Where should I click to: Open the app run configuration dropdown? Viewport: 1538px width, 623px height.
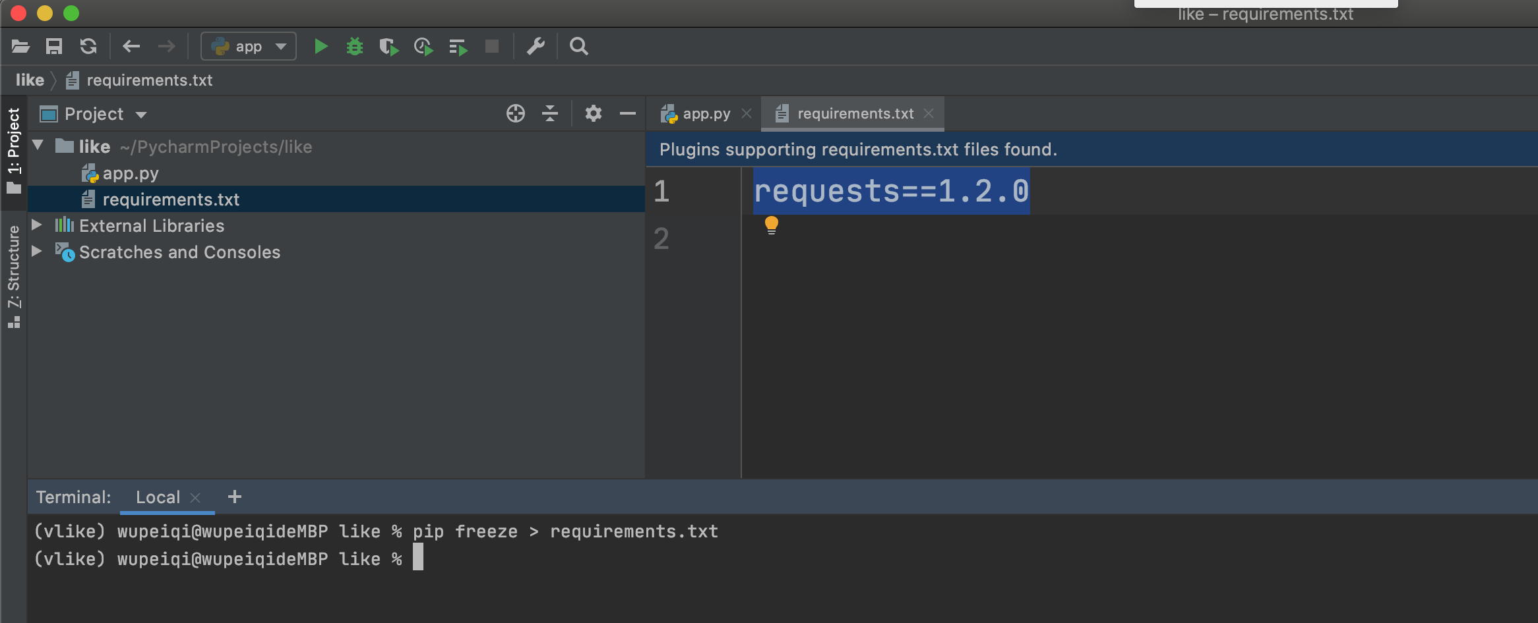tap(249, 47)
